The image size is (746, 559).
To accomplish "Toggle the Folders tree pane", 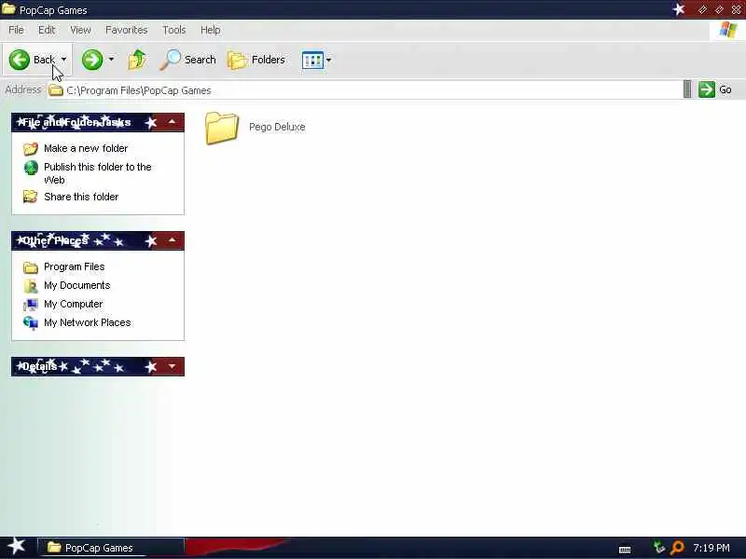I will point(256,60).
